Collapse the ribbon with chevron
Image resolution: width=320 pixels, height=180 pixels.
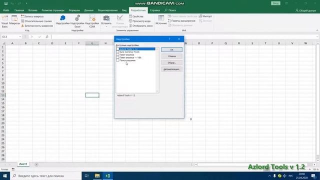point(317,30)
